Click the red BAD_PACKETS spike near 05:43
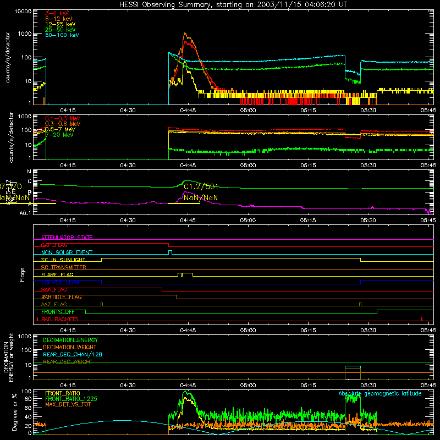 tap(422, 319)
